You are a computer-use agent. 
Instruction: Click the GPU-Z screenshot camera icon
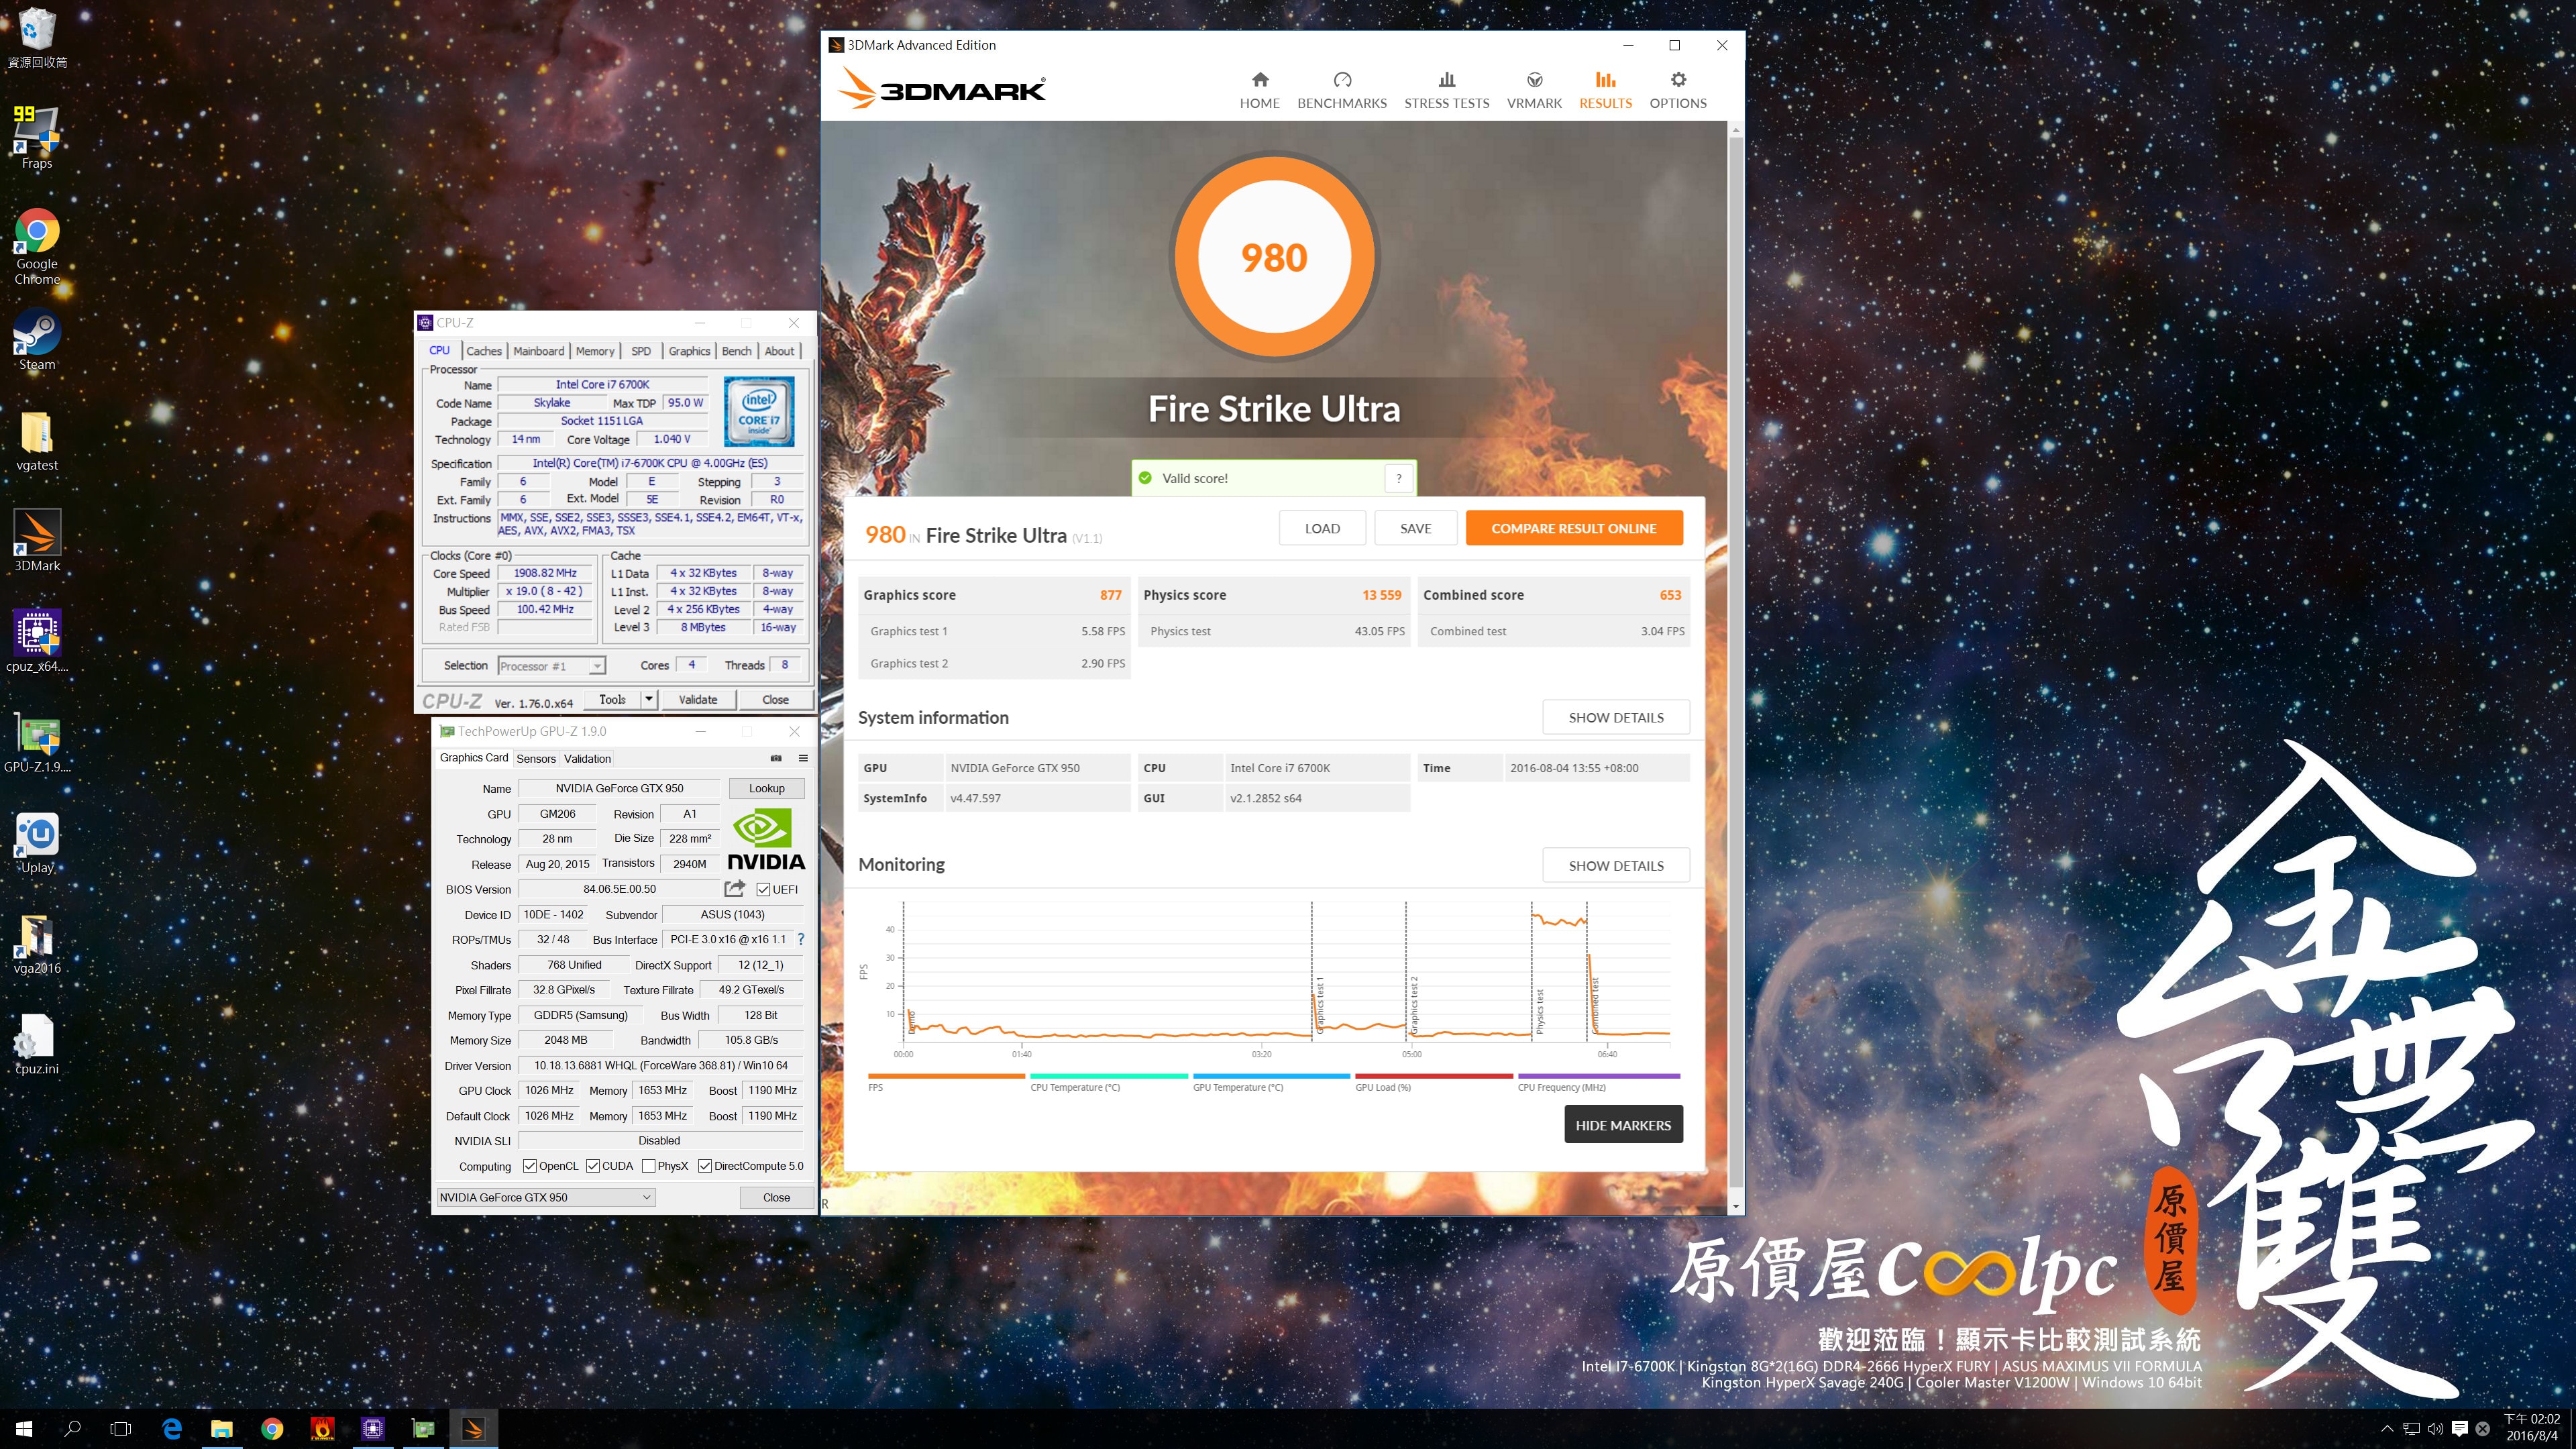[x=775, y=758]
